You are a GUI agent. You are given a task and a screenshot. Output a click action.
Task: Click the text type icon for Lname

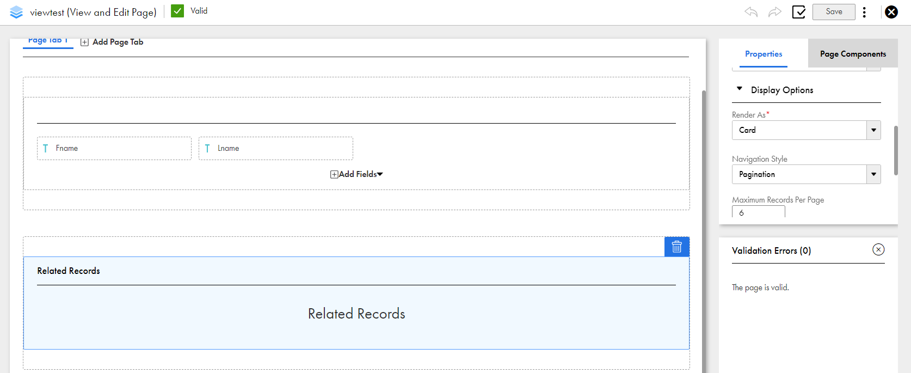pos(207,148)
